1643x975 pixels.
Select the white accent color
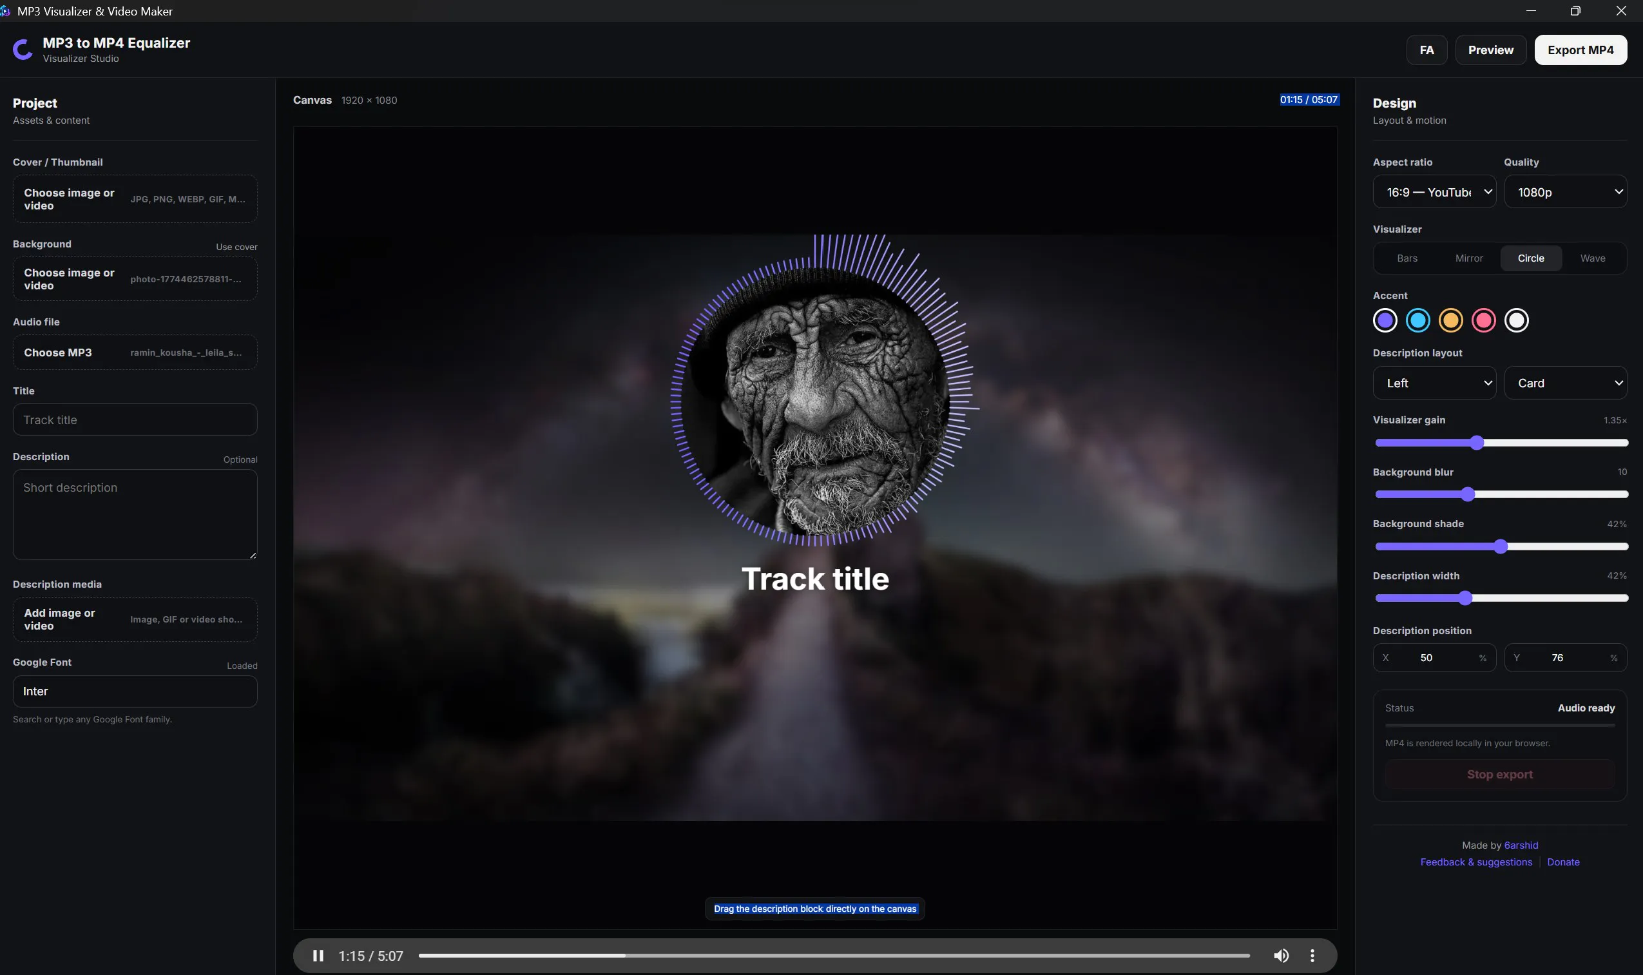coord(1516,320)
